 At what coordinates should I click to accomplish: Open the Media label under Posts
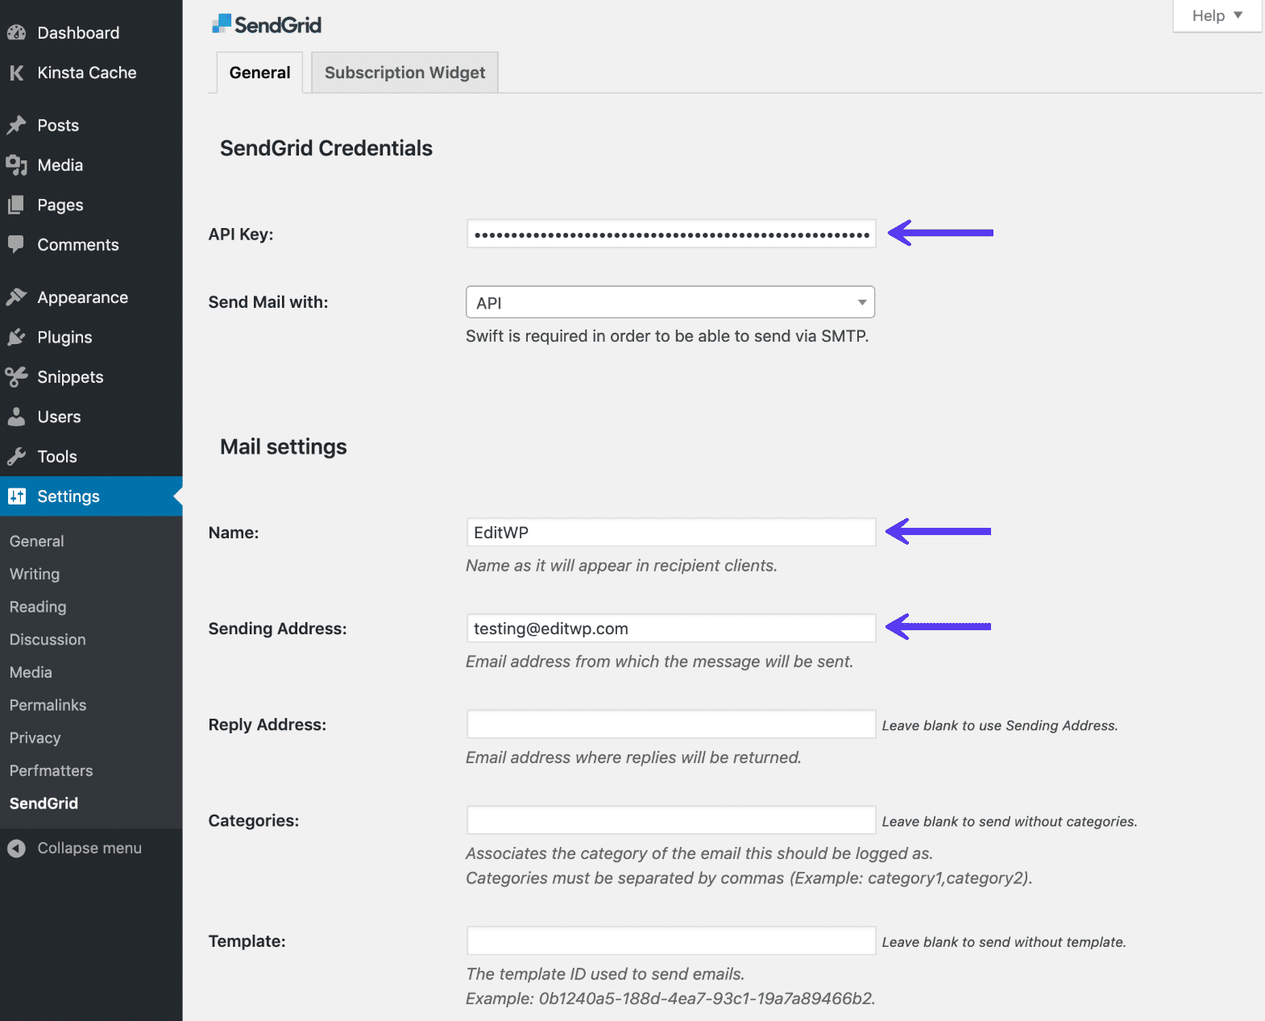pyautogui.click(x=60, y=165)
